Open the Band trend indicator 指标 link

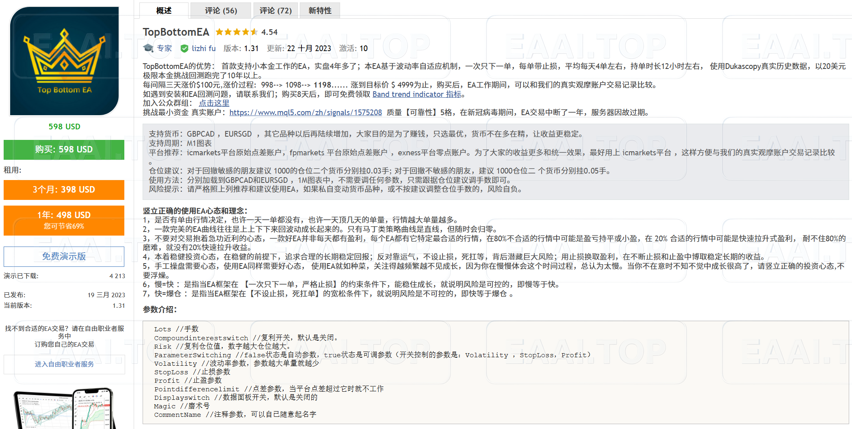pyautogui.click(x=418, y=94)
